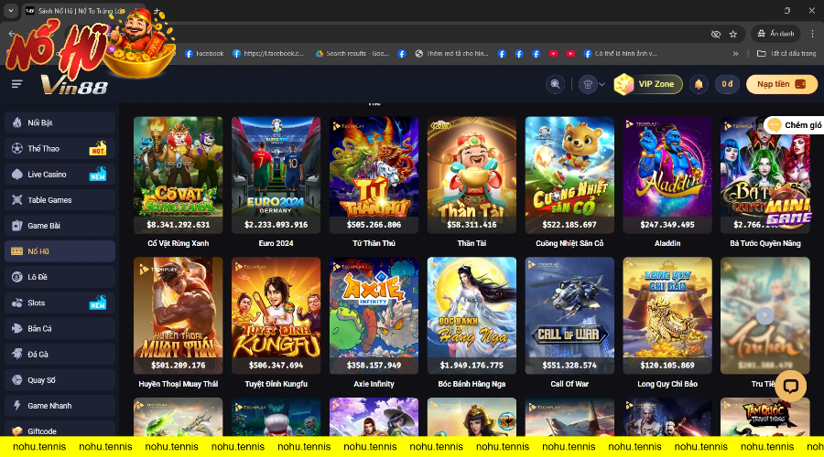Open the live chat support bubble
This screenshot has width=824, height=457.
click(790, 386)
